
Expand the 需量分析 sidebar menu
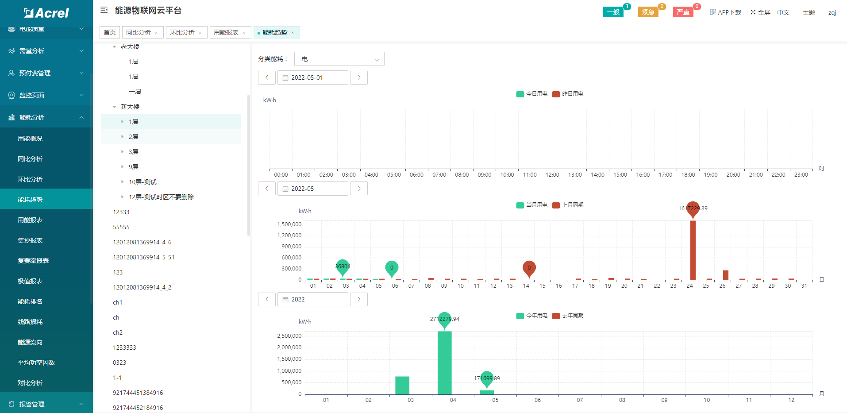coord(46,51)
